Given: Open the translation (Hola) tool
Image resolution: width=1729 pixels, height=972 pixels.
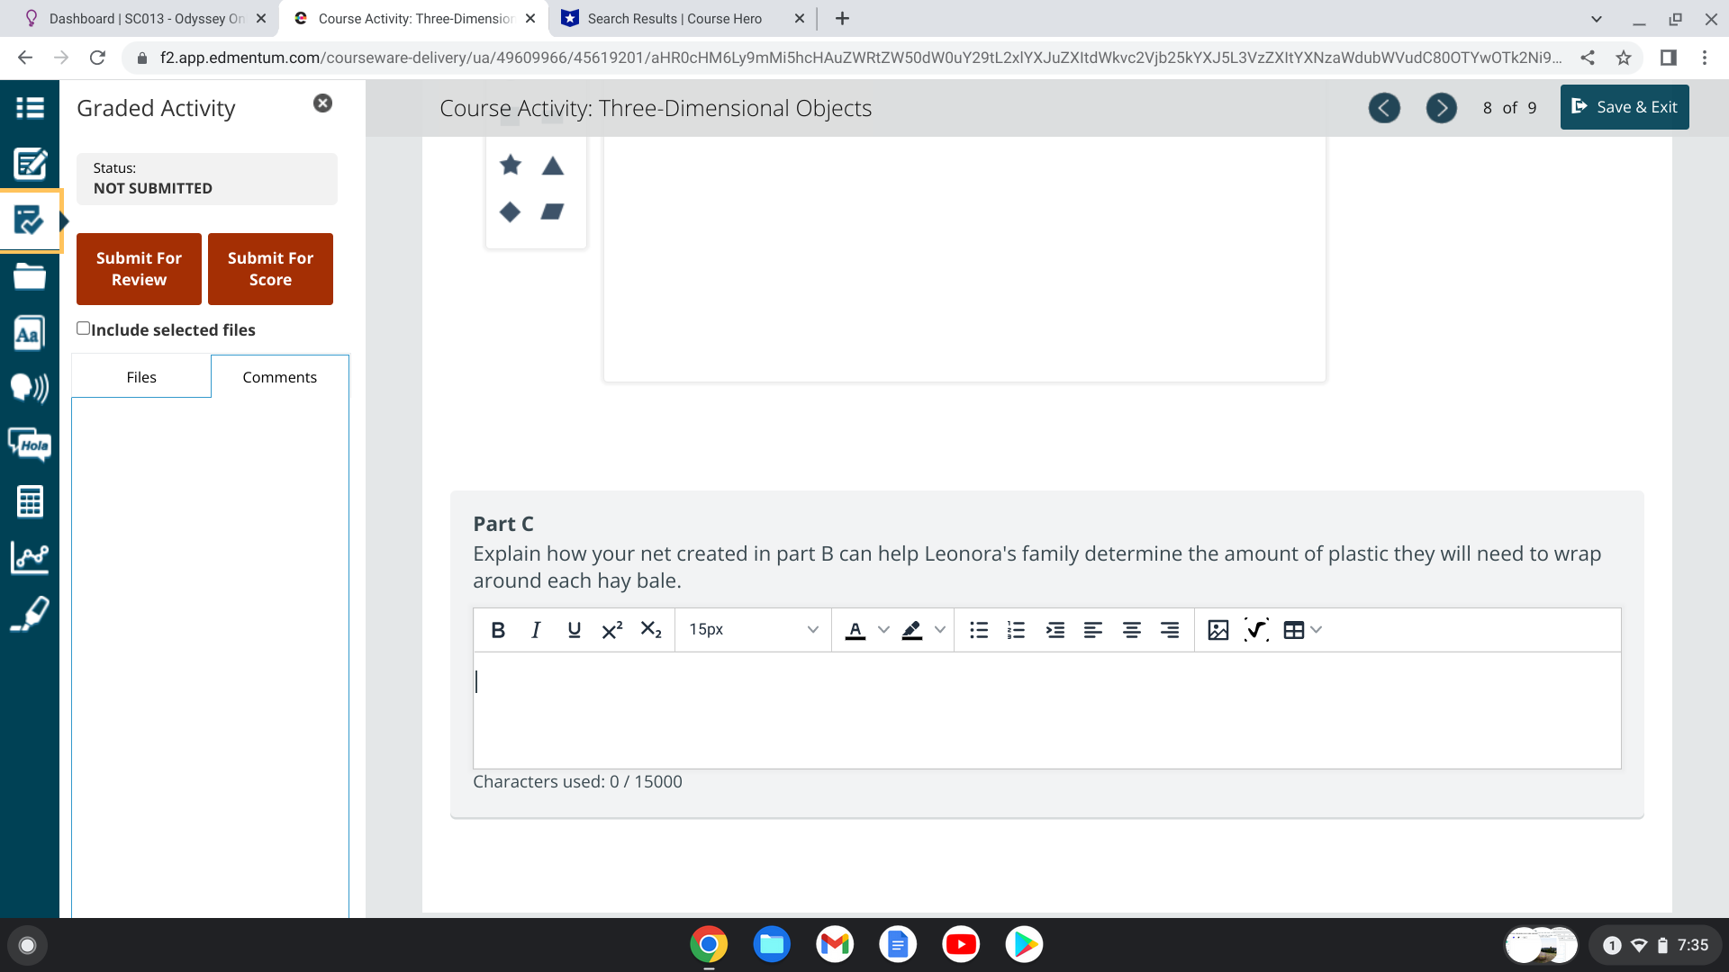Looking at the screenshot, I should [x=30, y=445].
